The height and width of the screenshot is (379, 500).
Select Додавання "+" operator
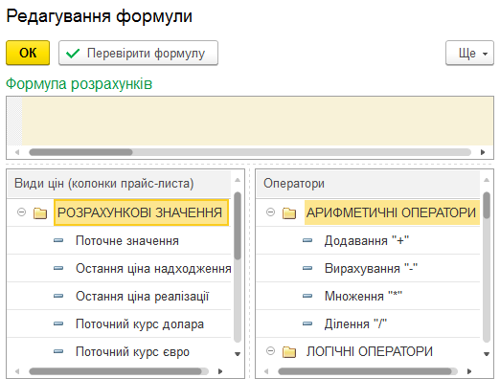click(368, 240)
